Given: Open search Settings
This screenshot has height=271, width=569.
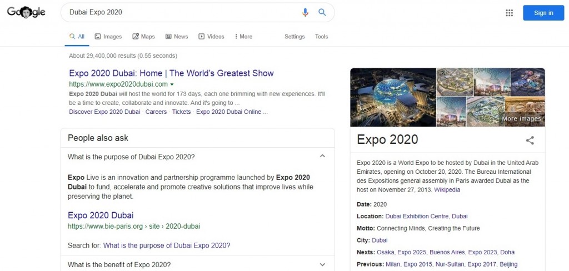Looking at the screenshot, I should tap(295, 37).
